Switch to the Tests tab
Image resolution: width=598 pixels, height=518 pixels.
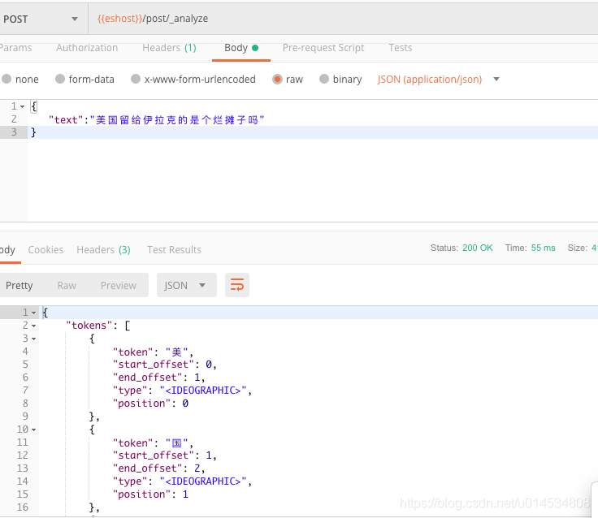400,48
